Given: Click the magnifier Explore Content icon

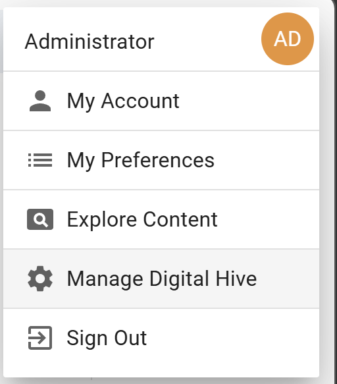Looking at the screenshot, I should pos(40,219).
